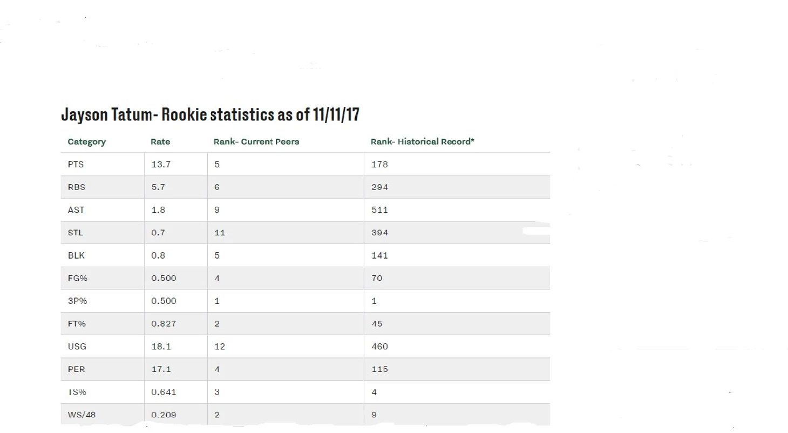Click the 'BLK' category cell

pyautogui.click(x=76, y=255)
